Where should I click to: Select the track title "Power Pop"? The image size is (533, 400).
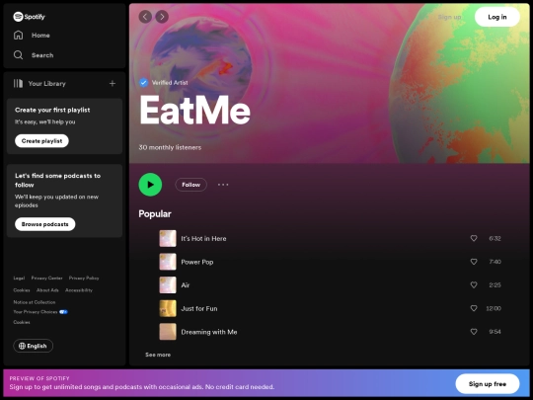pos(197,262)
